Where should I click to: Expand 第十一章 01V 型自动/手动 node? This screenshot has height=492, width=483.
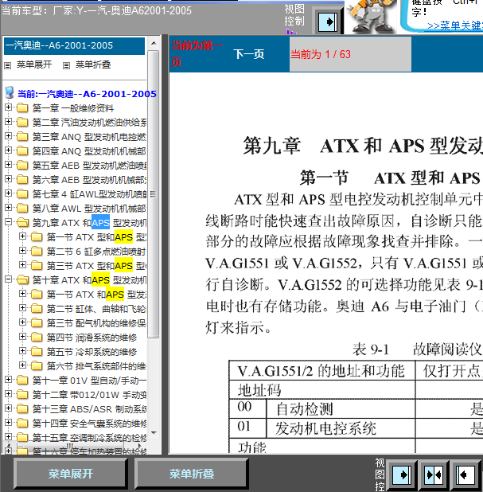[x=9, y=380]
